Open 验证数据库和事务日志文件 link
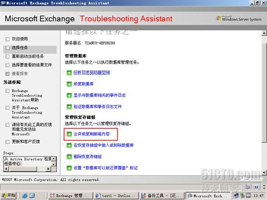 (x=97, y=107)
